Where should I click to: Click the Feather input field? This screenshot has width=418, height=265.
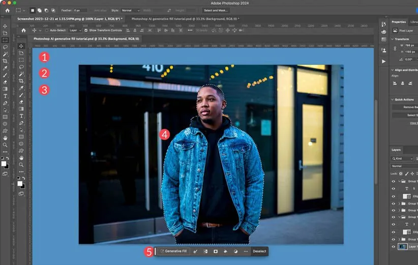pyautogui.click(x=80, y=10)
